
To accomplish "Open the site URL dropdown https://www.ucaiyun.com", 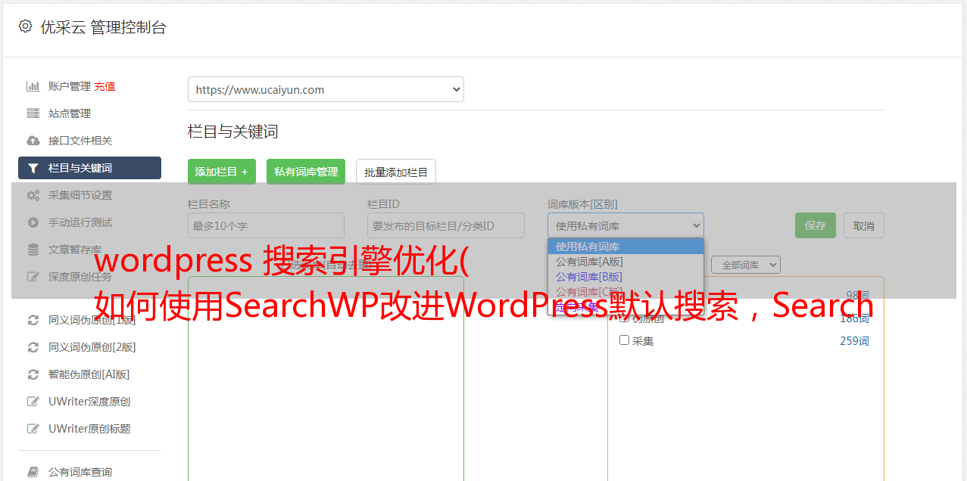I will (326, 89).
